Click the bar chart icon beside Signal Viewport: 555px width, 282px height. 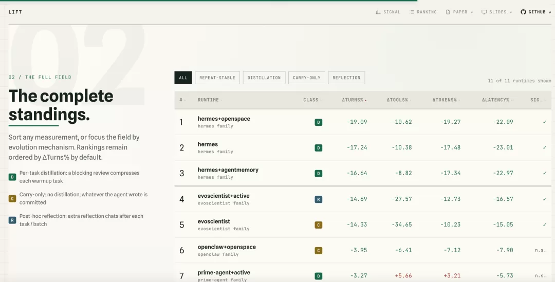[378, 12]
